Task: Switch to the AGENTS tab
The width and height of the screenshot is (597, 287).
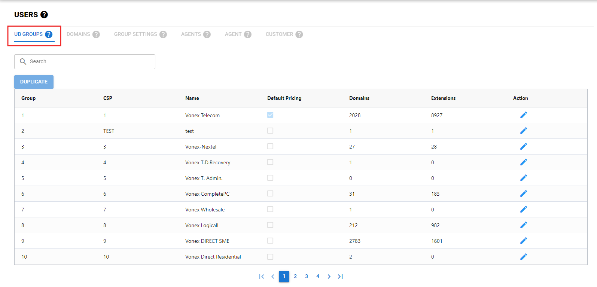Action: (191, 34)
